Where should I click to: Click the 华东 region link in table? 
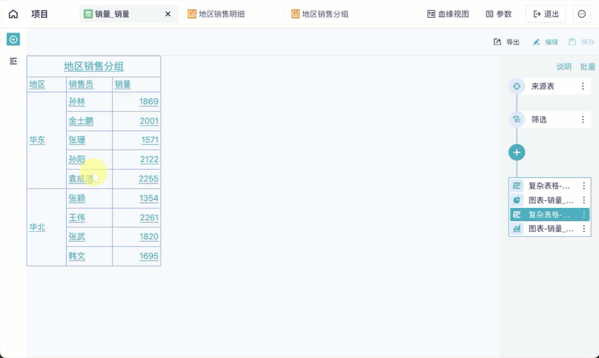click(37, 140)
